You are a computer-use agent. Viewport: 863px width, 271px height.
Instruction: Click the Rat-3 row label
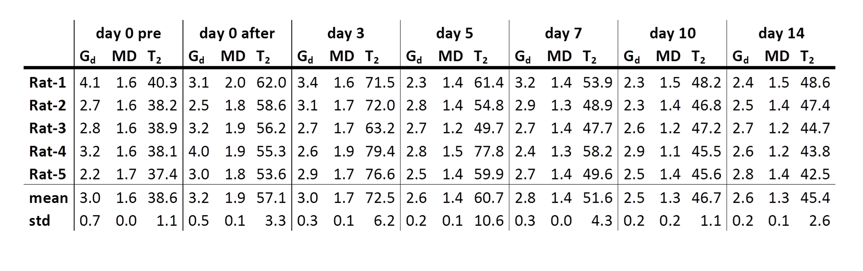(47, 129)
